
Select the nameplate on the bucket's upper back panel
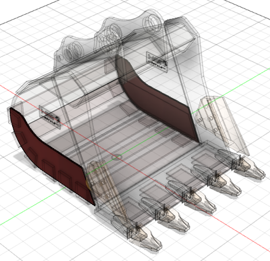click(x=157, y=62)
